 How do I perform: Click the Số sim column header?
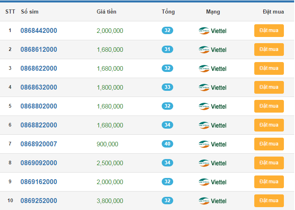30,12
